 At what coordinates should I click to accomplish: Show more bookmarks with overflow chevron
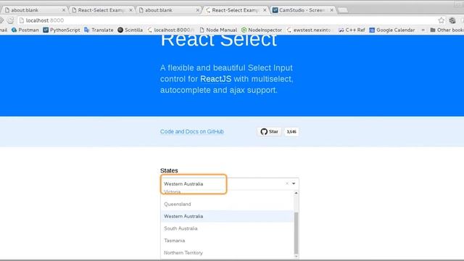tap(423, 30)
